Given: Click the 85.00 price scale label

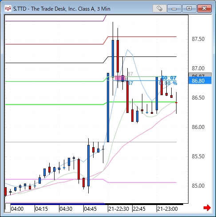Looking at the screenshot, I should coord(198,186).
